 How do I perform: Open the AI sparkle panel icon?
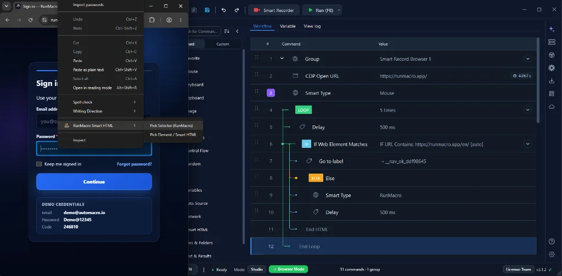(552, 30)
